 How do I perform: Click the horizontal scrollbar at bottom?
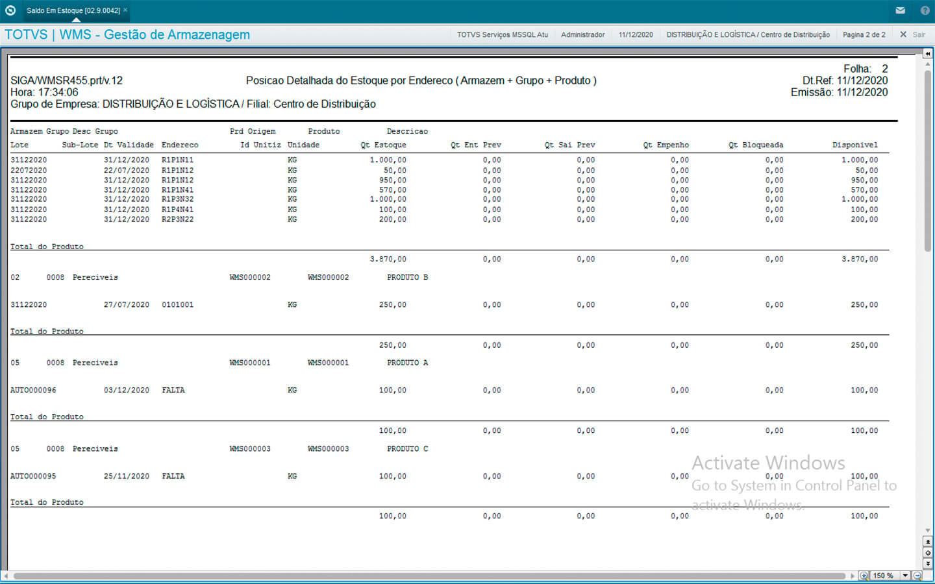[429, 576]
